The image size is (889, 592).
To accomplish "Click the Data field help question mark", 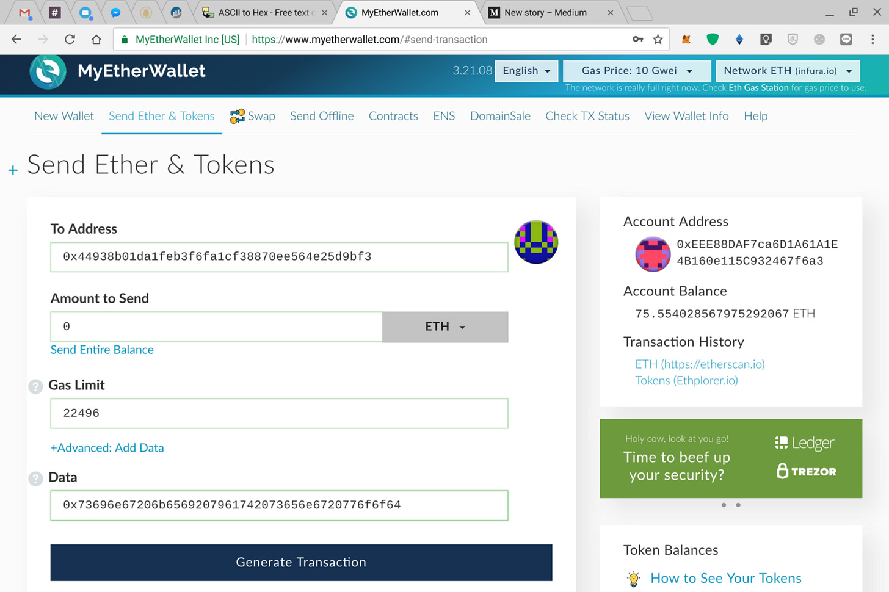I will (x=35, y=478).
